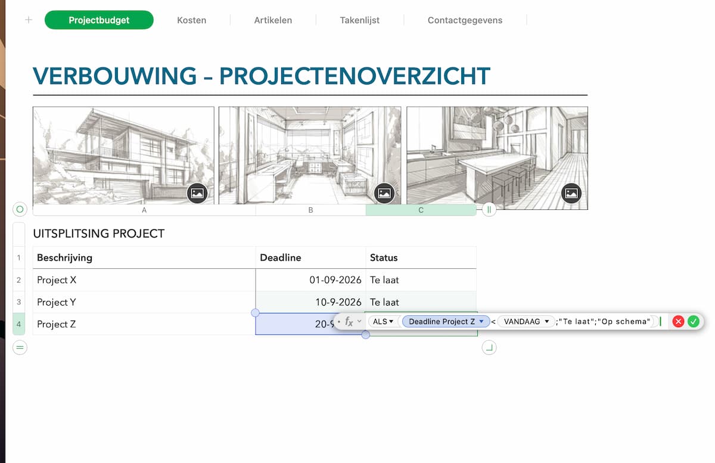The height and width of the screenshot is (463, 715).
Task: Open the VANDAAG function token dropdown
Action: pyautogui.click(x=526, y=322)
